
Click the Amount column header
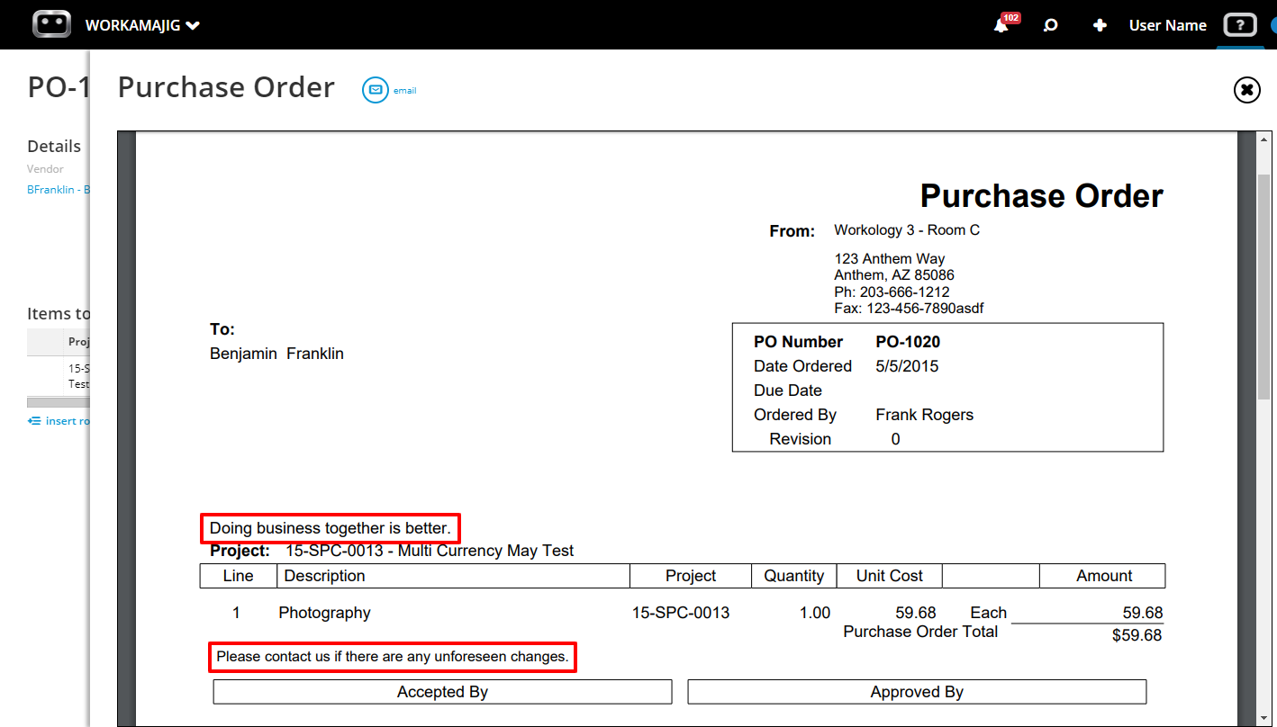[1103, 576]
